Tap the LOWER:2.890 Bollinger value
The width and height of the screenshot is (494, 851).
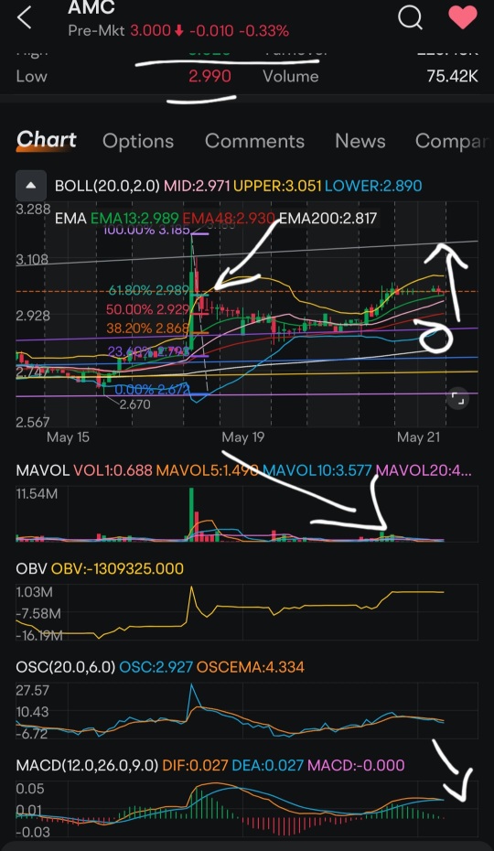coord(373,186)
